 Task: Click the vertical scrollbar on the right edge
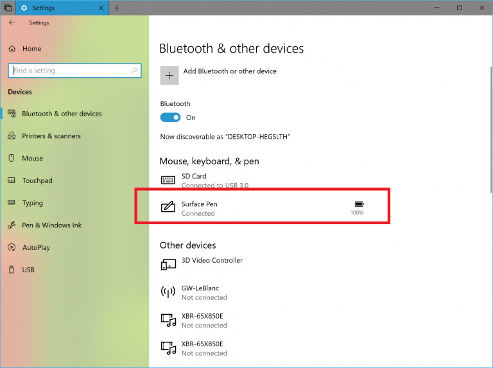[491, 130]
